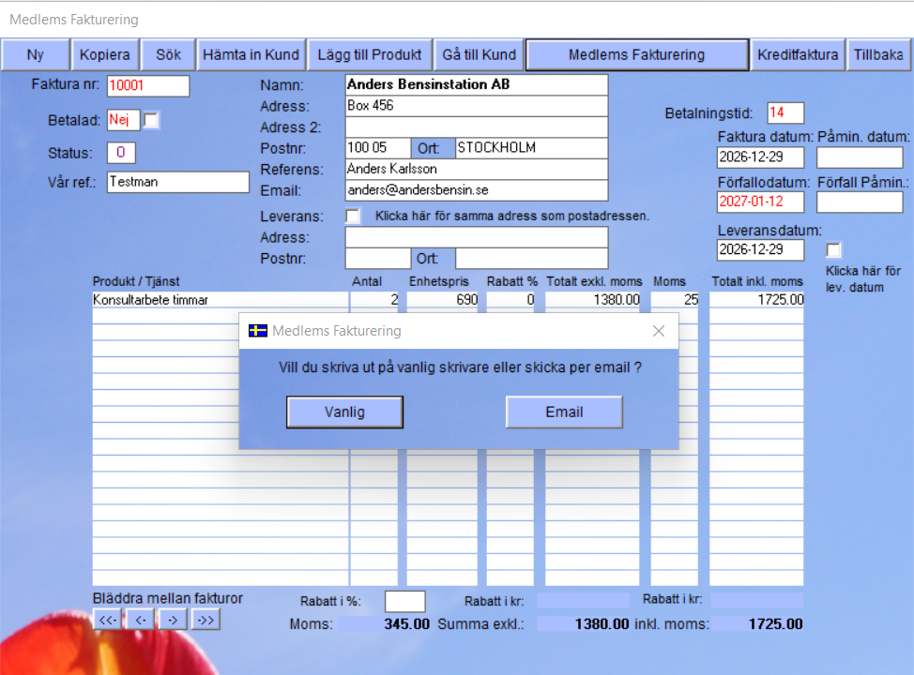Toggle the Betalad checkbox
Image resolution: width=914 pixels, height=675 pixels.
[151, 120]
